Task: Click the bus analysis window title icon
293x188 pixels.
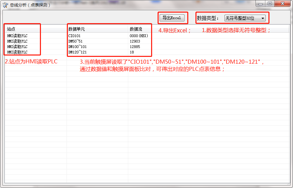Action: point(5,5)
